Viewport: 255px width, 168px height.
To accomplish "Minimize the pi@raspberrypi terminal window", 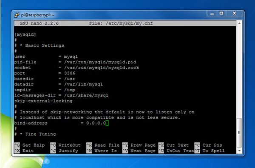I will pyautogui.click(x=212, y=14).
